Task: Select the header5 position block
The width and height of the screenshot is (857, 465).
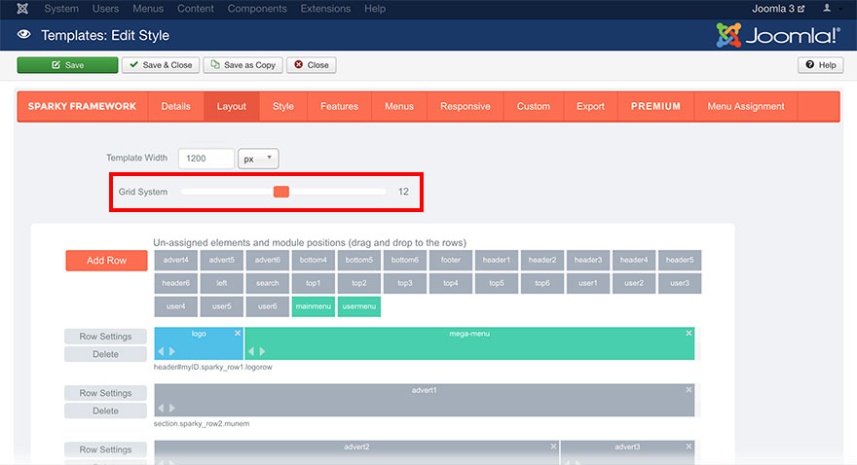Action: click(x=680, y=260)
